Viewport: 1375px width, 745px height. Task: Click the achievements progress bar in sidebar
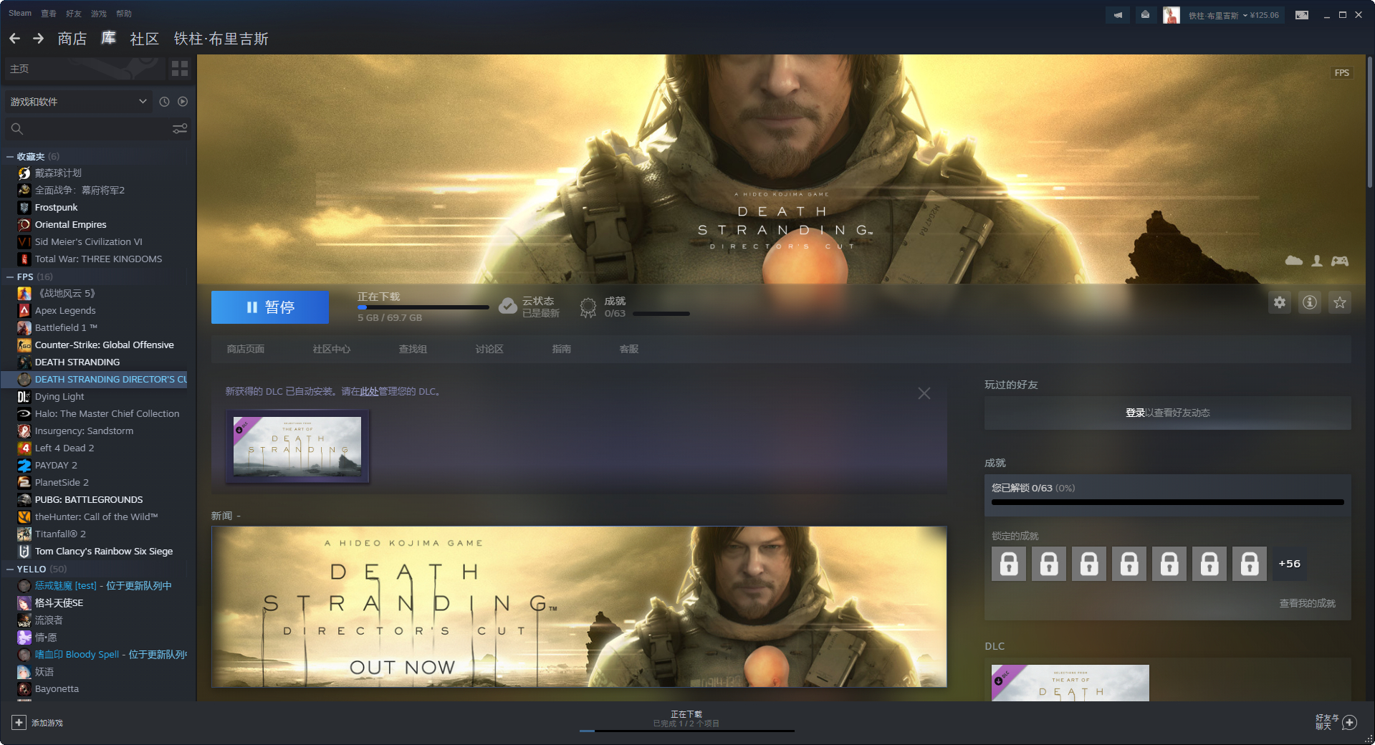1168,502
